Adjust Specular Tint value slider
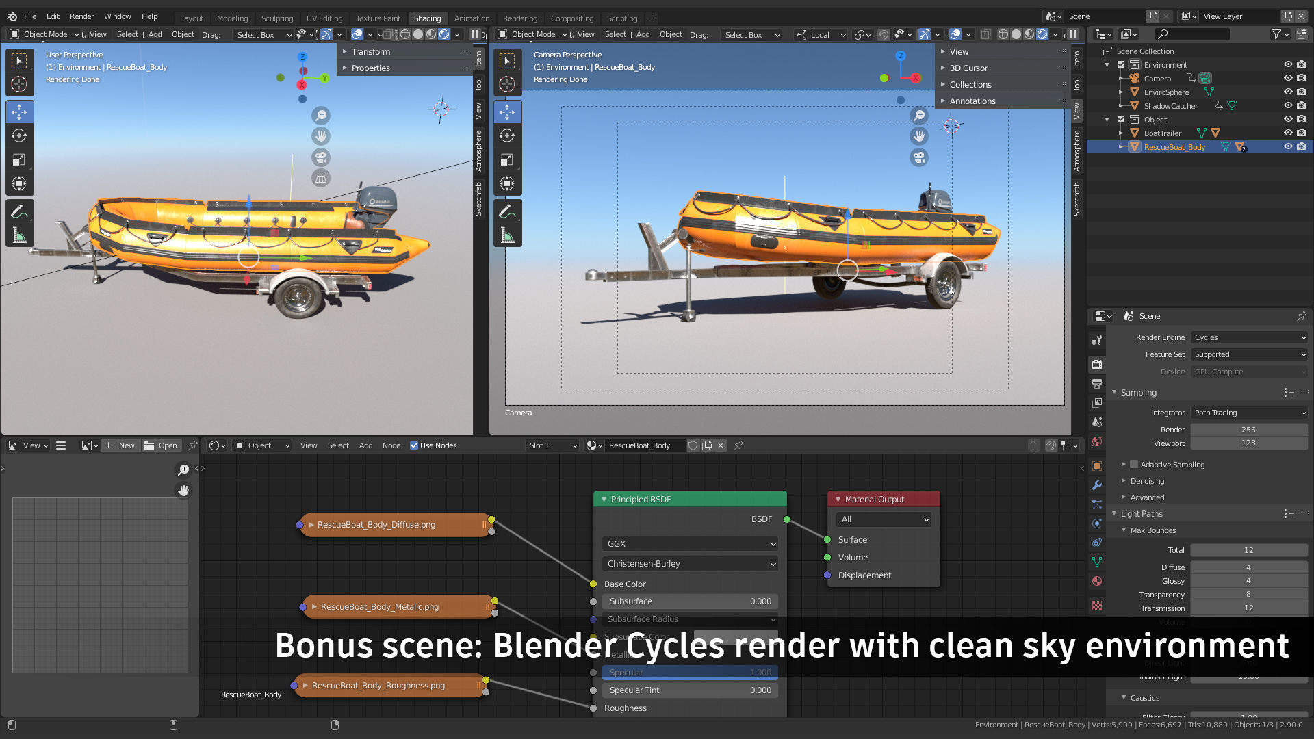 pos(690,690)
